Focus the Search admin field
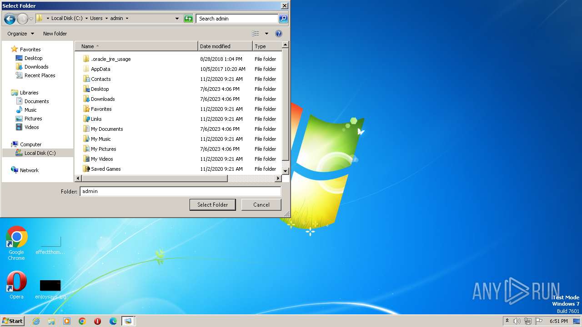 tap(237, 19)
